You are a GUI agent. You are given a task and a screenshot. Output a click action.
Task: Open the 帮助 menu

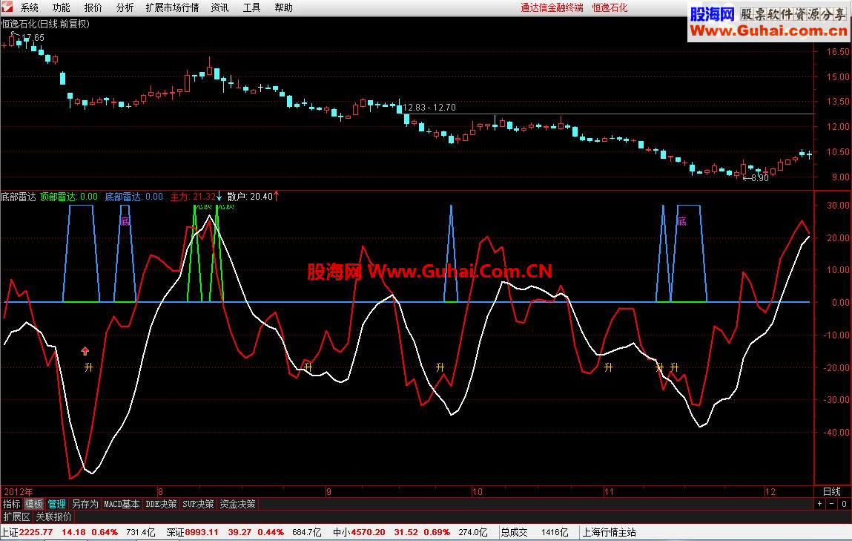(284, 7)
